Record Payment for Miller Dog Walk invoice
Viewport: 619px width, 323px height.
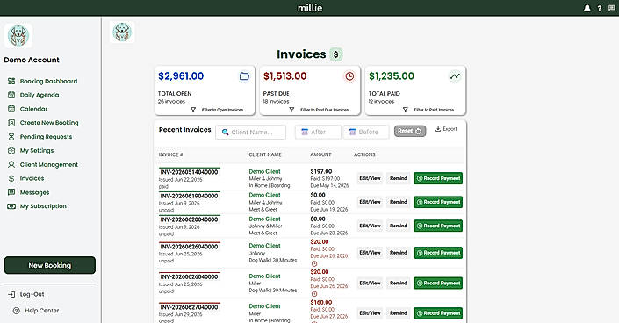(438, 284)
